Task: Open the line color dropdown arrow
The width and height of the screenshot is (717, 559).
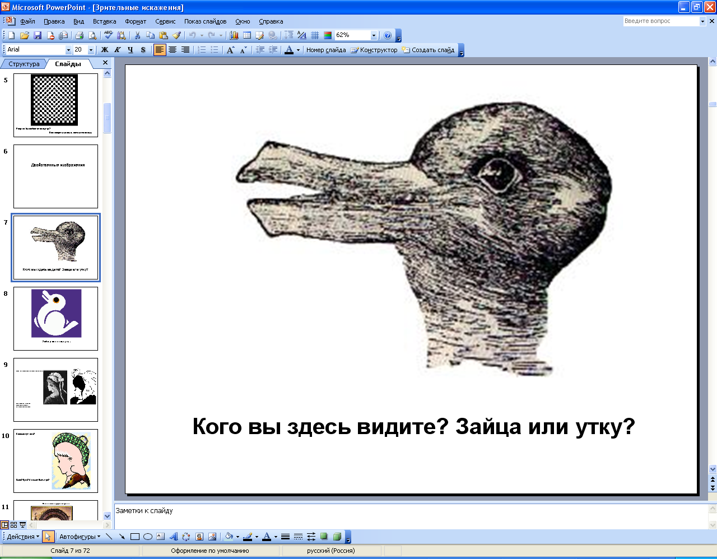Action: click(257, 537)
